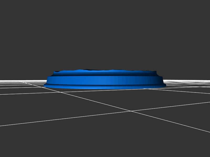Click the center of the blue disc model

click(105, 80)
